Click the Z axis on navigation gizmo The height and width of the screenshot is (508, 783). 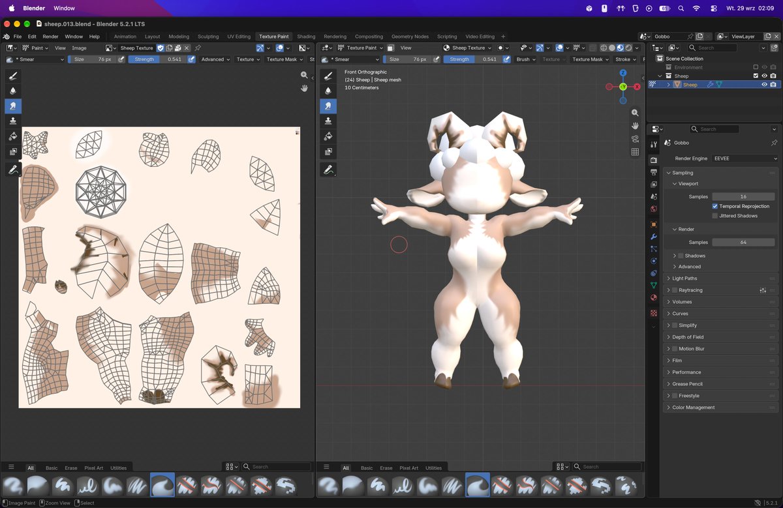[623, 73]
